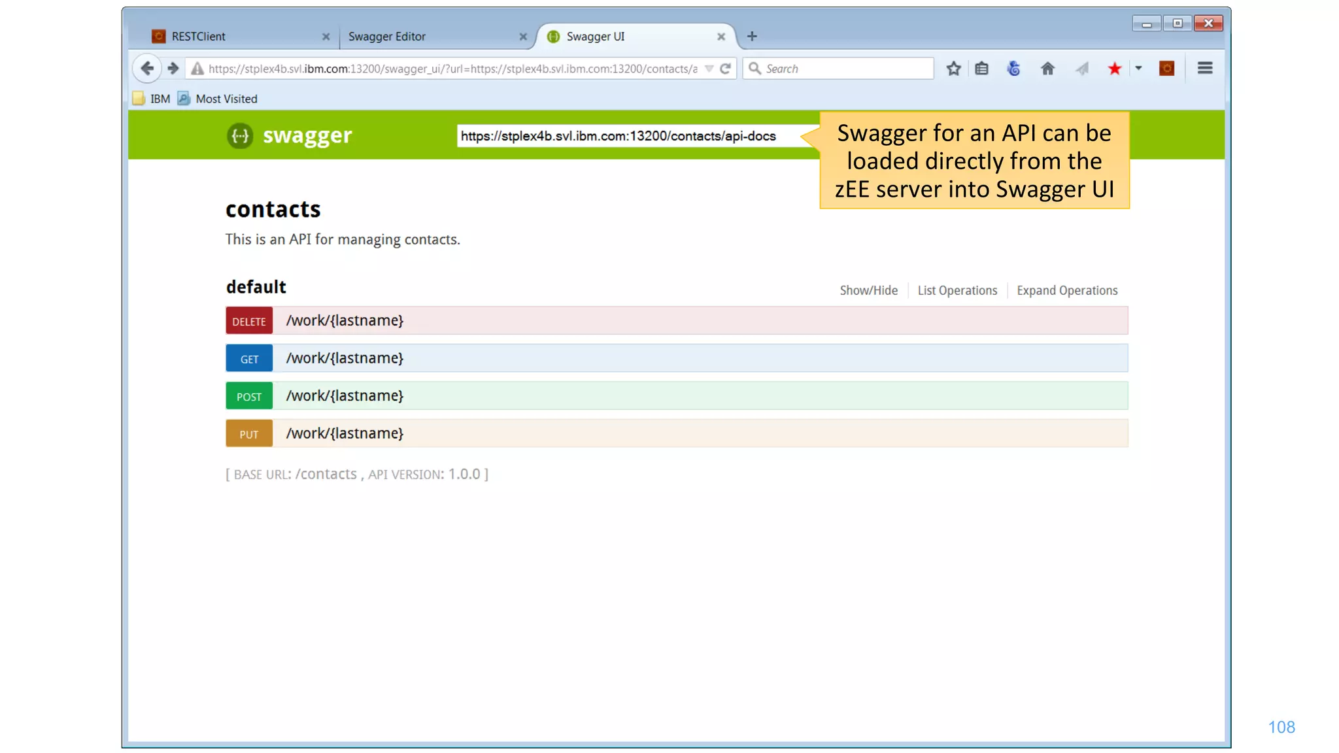Click the BASE URL /contacts text
This screenshot has width=1339, height=753.
295,474
